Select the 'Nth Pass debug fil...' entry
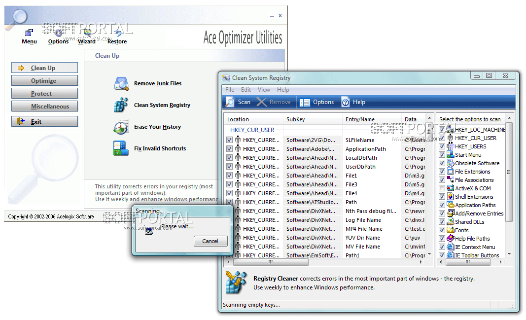This screenshot has height=320, width=526. [x=371, y=211]
